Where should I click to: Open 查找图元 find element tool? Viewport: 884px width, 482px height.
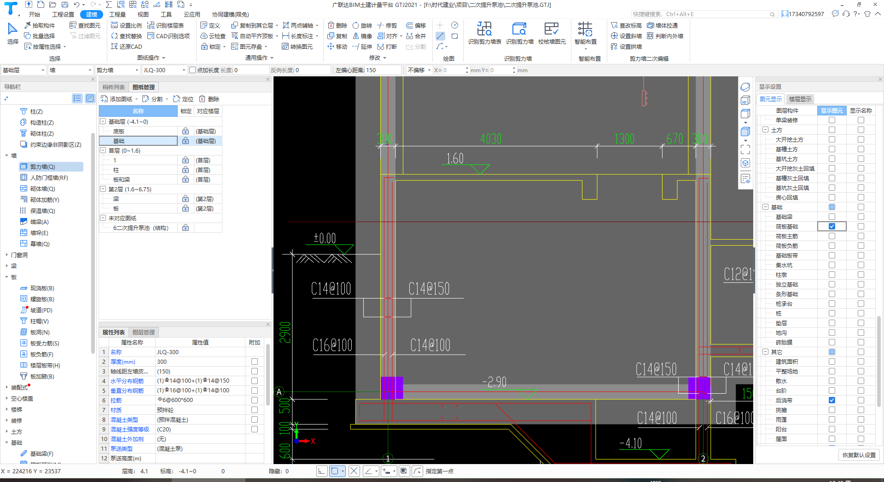click(85, 25)
